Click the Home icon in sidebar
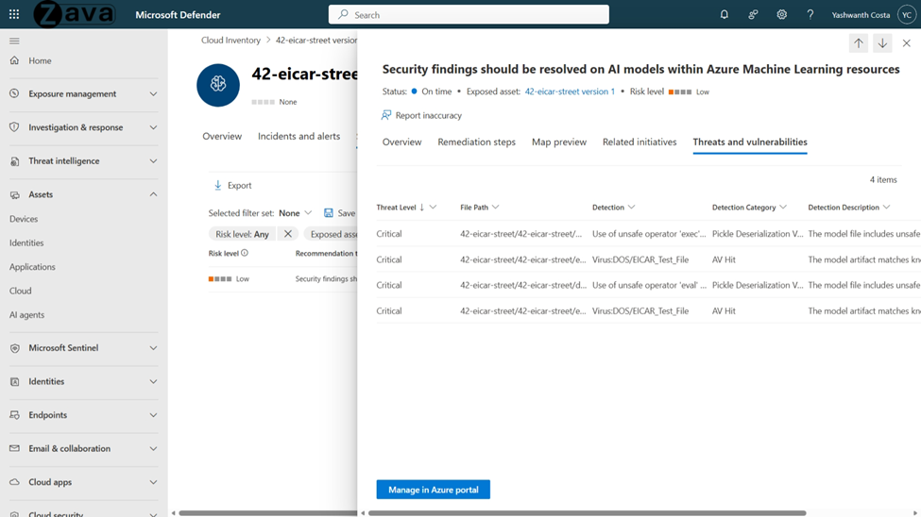921x517 pixels. pyautogui.click(x=15, y=60)
